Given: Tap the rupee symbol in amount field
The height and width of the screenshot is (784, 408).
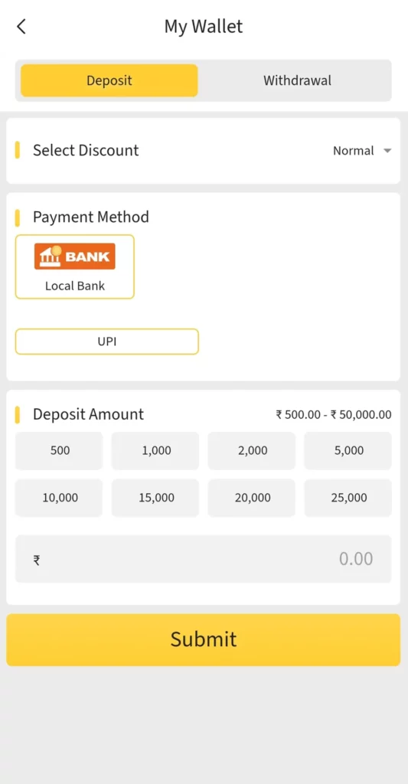Looking at the screenshot, I should coord(37,560).
